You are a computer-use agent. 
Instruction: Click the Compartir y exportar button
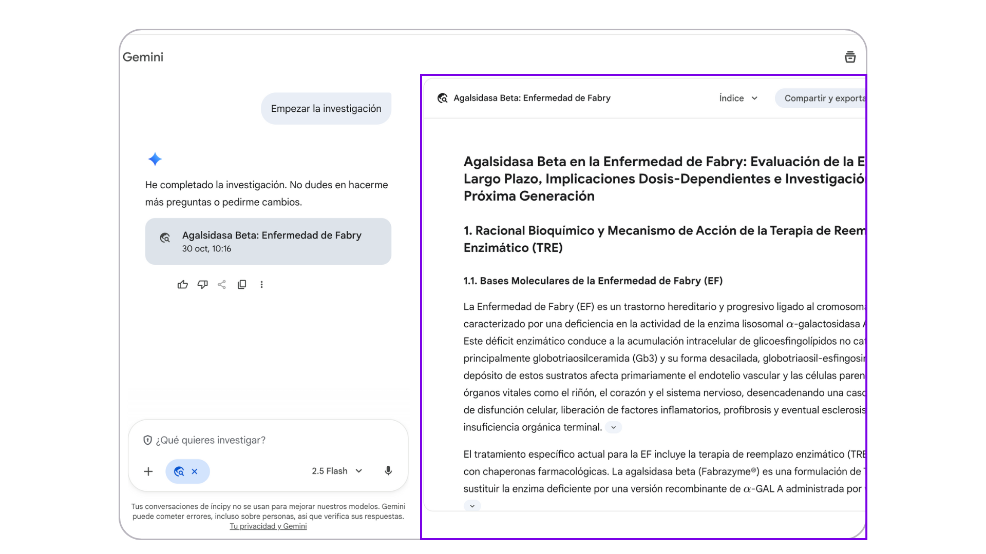coord(822,98)
